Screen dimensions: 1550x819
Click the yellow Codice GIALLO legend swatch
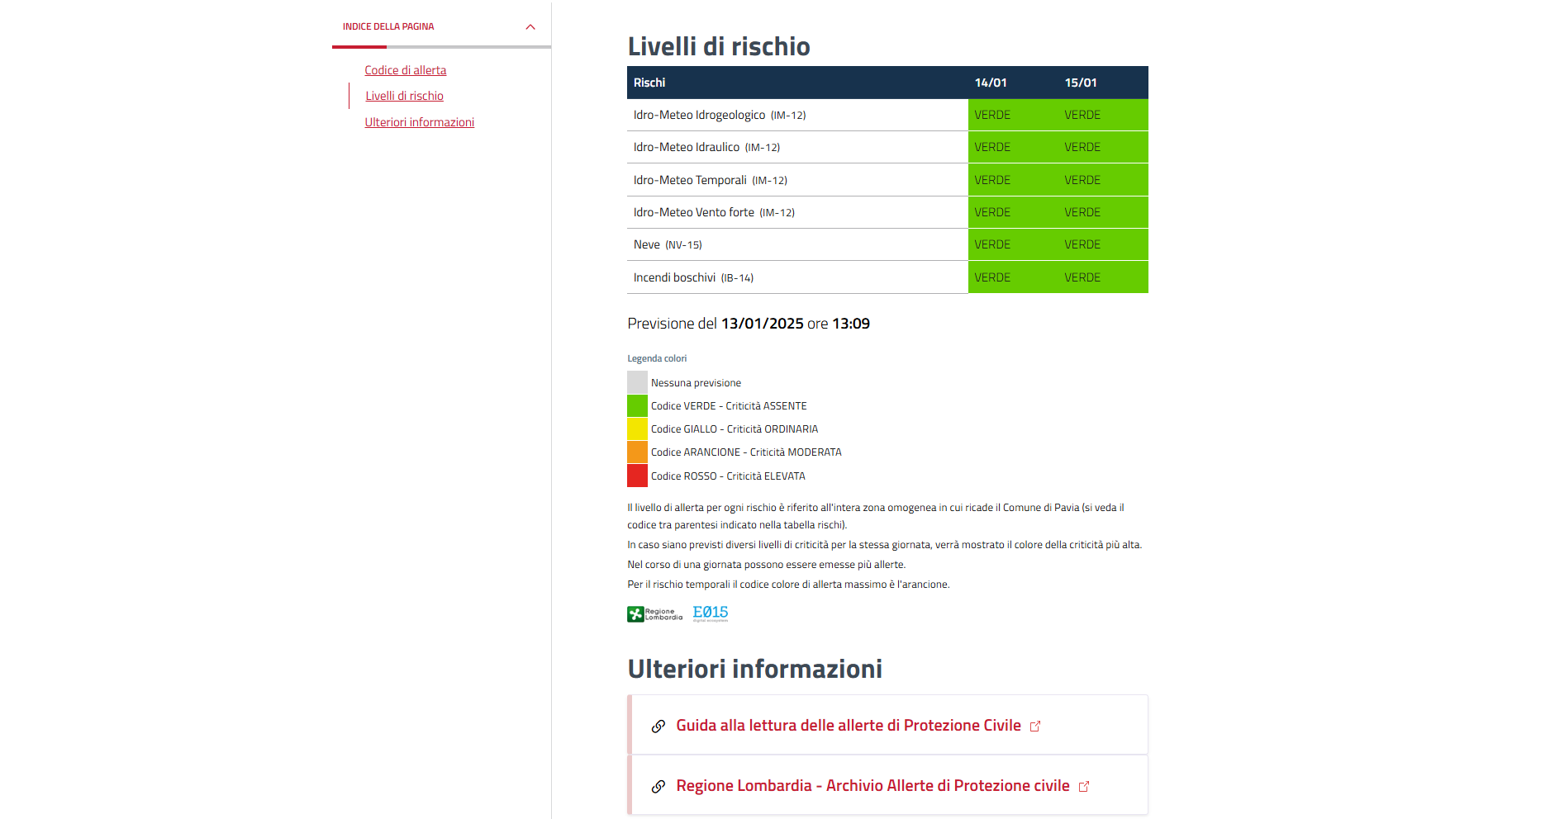(637, 429)
